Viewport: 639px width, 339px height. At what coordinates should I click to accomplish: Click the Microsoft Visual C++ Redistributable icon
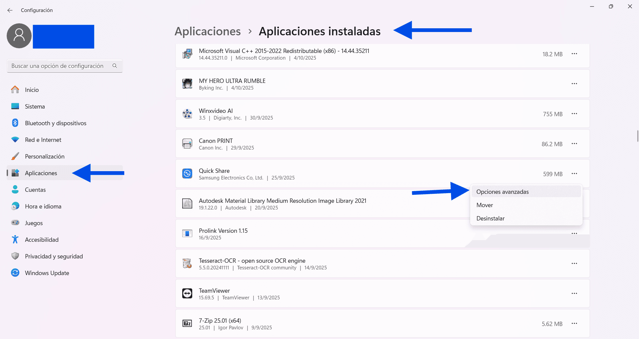point(187,54)
